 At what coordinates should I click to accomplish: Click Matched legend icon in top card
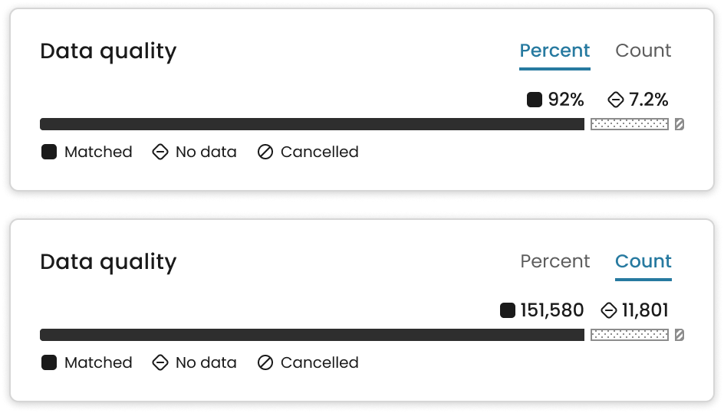pyautogui.click(x=49, y=152)
